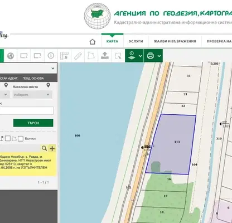Click parcel label 11 on map

pos(189,76)
